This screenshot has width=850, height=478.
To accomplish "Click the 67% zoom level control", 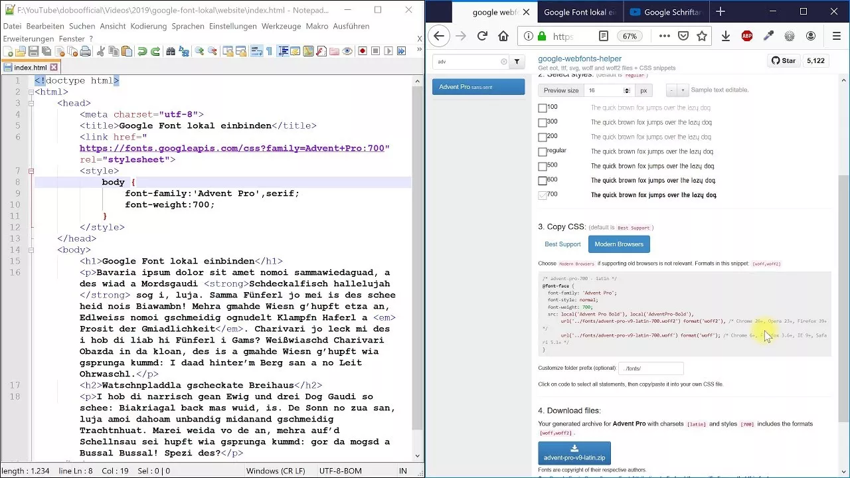I will pos(630,37).
